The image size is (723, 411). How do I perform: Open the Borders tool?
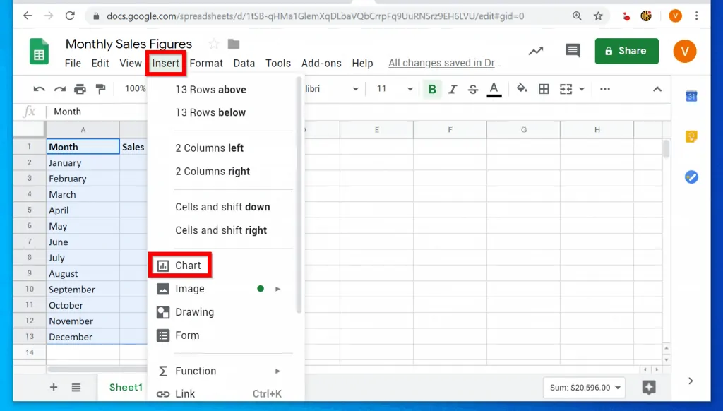point(544,89)
